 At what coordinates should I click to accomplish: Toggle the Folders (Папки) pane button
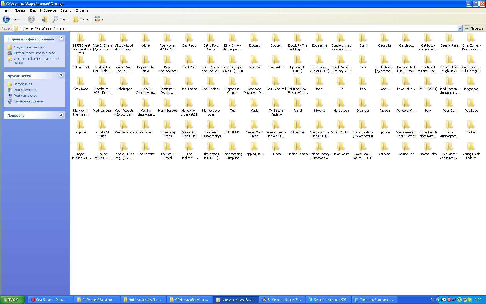coord(81,19)
